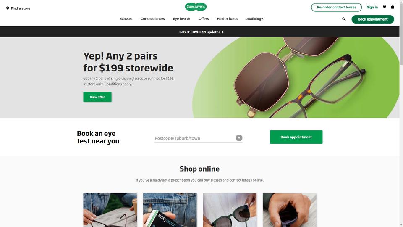This screenshot has height=227, width=403.
Task: Open the Glasses menu
Action: 126,19
